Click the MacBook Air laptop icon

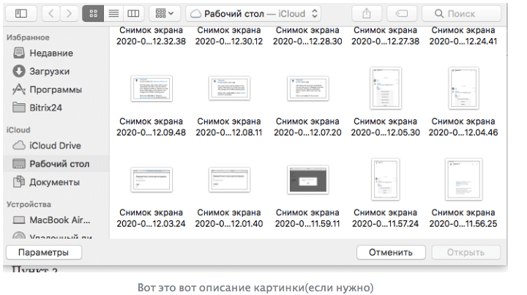coord(19,220)
